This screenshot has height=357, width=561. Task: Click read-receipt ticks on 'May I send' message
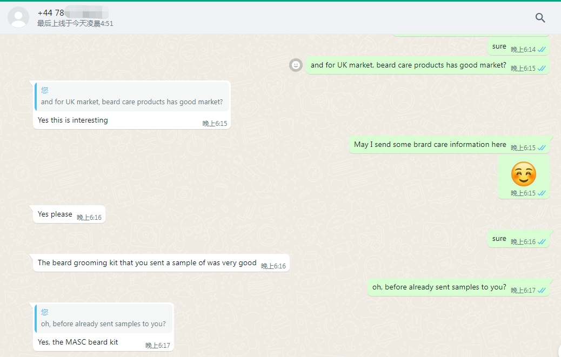[x=542, y=148]
